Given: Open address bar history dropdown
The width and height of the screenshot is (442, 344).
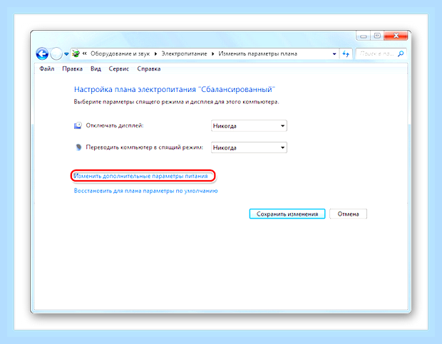Looking at the screenshot, I should pyautogui.click(x=334, y=53).
